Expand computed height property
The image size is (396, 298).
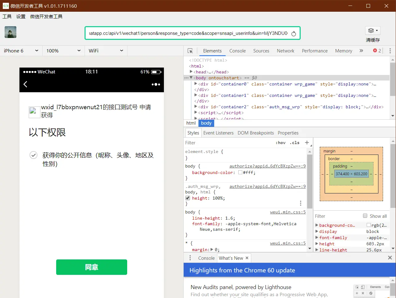(317, 244)
